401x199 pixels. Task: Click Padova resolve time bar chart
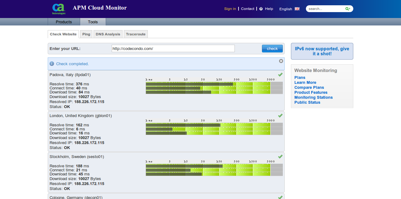(x=214, y=84)
